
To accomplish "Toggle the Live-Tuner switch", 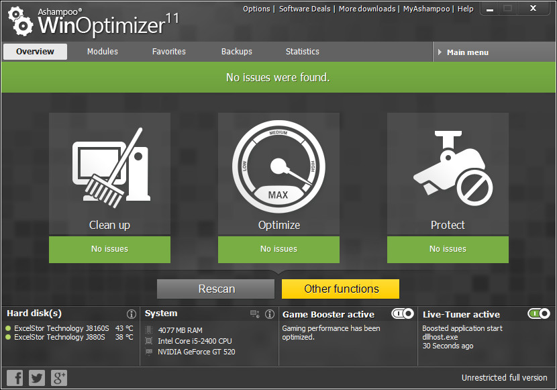I will point(539,313).
